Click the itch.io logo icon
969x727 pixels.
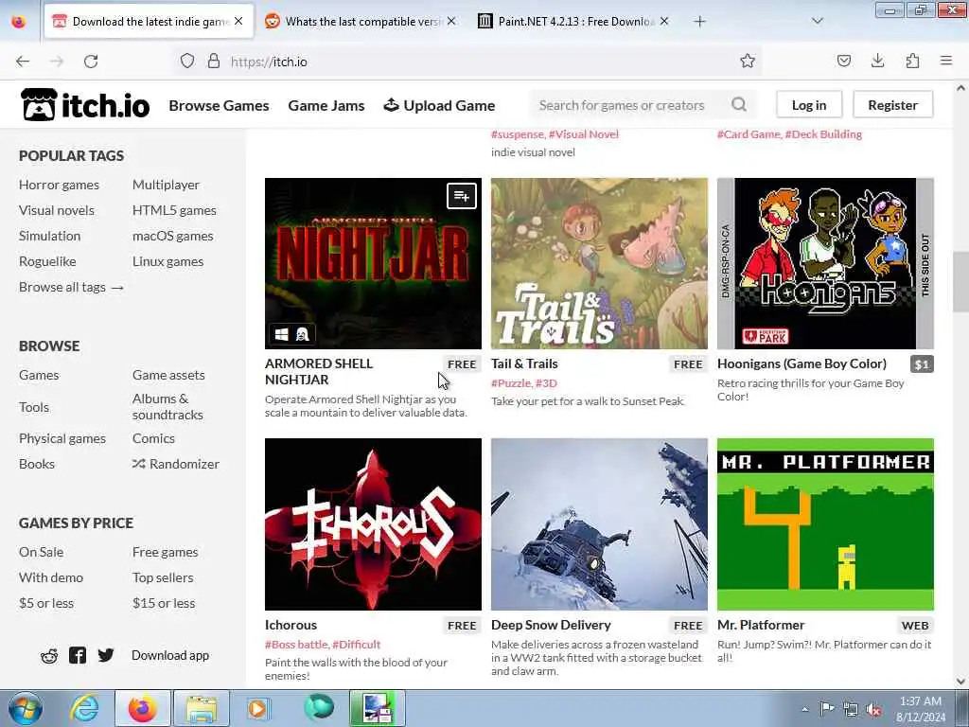[40, 104]
